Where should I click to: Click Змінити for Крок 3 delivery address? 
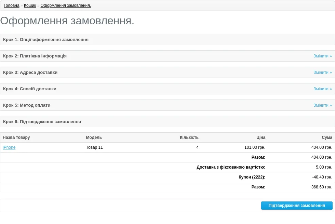(323, 73)
